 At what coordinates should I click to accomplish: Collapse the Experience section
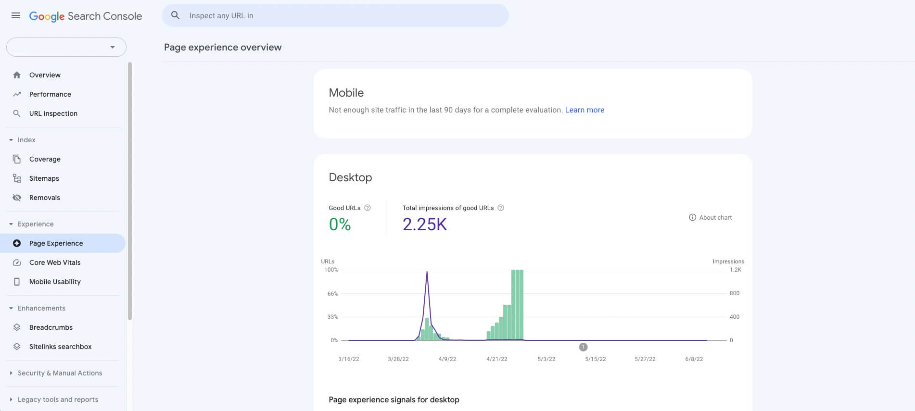(11, 224)
